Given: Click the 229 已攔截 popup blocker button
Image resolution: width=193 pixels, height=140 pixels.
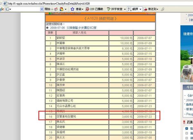Looking at the screenshot, I should point(94,9).
